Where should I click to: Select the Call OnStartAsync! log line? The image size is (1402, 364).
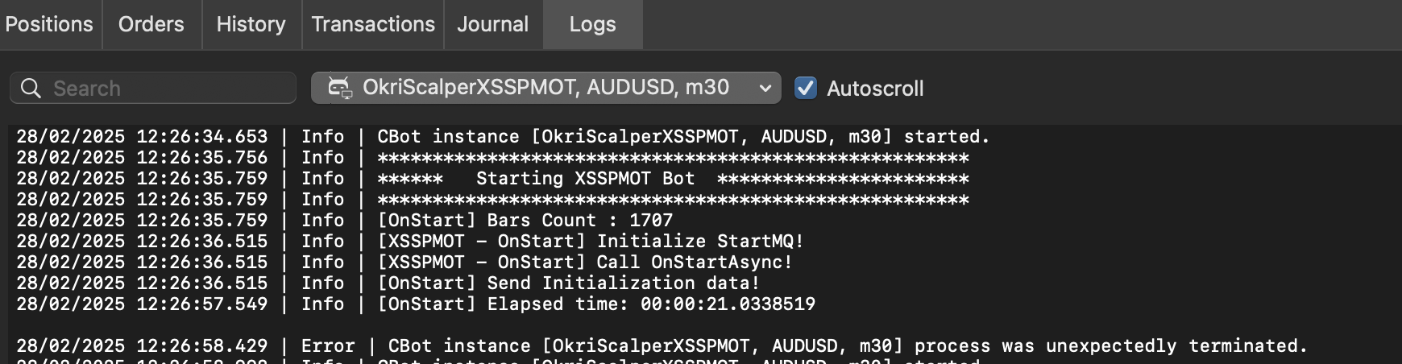[404, 263]
